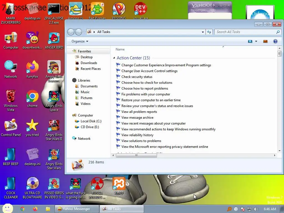The image size is (284, 213).
Task: Open the Computer desktop icon
Action: tap(11, 40)
